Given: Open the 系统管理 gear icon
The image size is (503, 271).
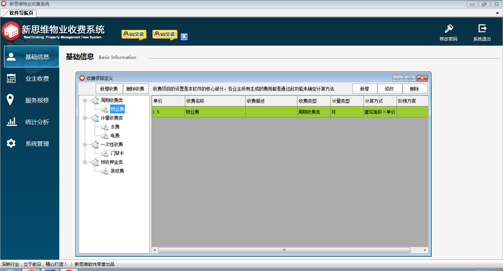Looking at the screenshot, I should point(11,143).
